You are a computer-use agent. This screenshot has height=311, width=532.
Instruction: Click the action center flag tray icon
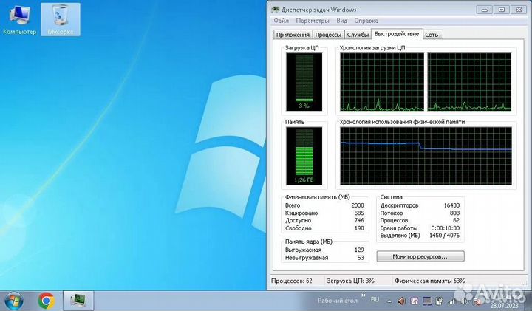477,302
